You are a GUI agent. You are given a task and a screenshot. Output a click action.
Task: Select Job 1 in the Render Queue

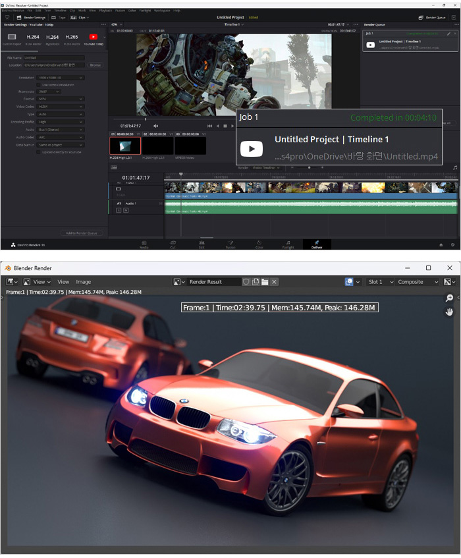click(x=410, y=41)
